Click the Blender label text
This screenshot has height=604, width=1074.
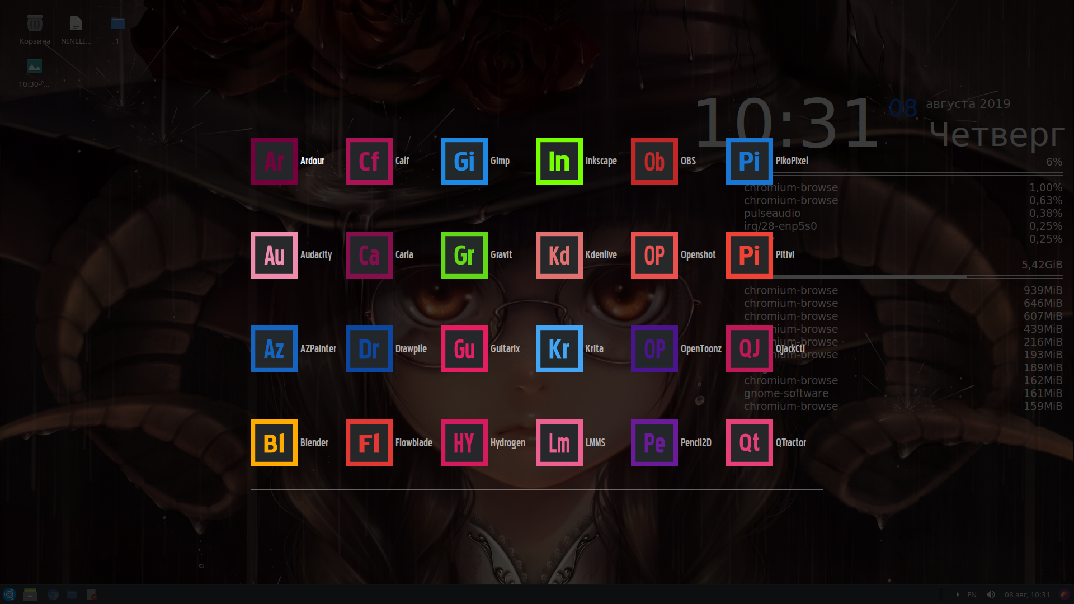click(x=314, y=443)
